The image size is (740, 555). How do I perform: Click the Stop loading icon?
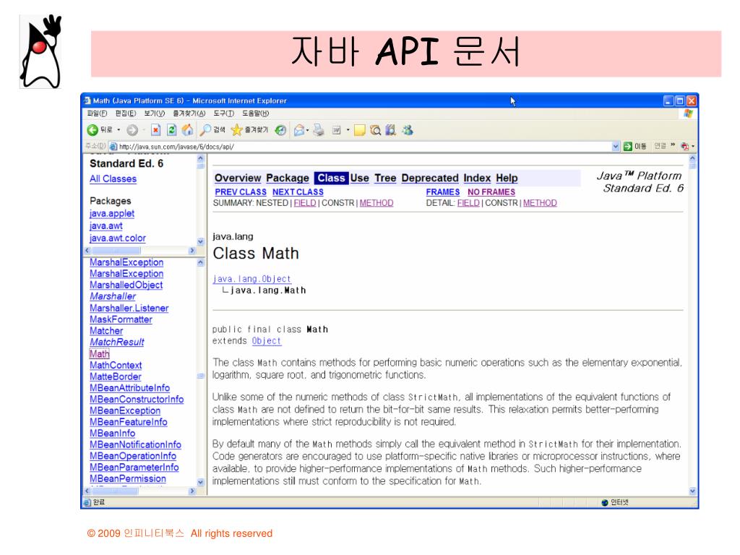[156, 130]
